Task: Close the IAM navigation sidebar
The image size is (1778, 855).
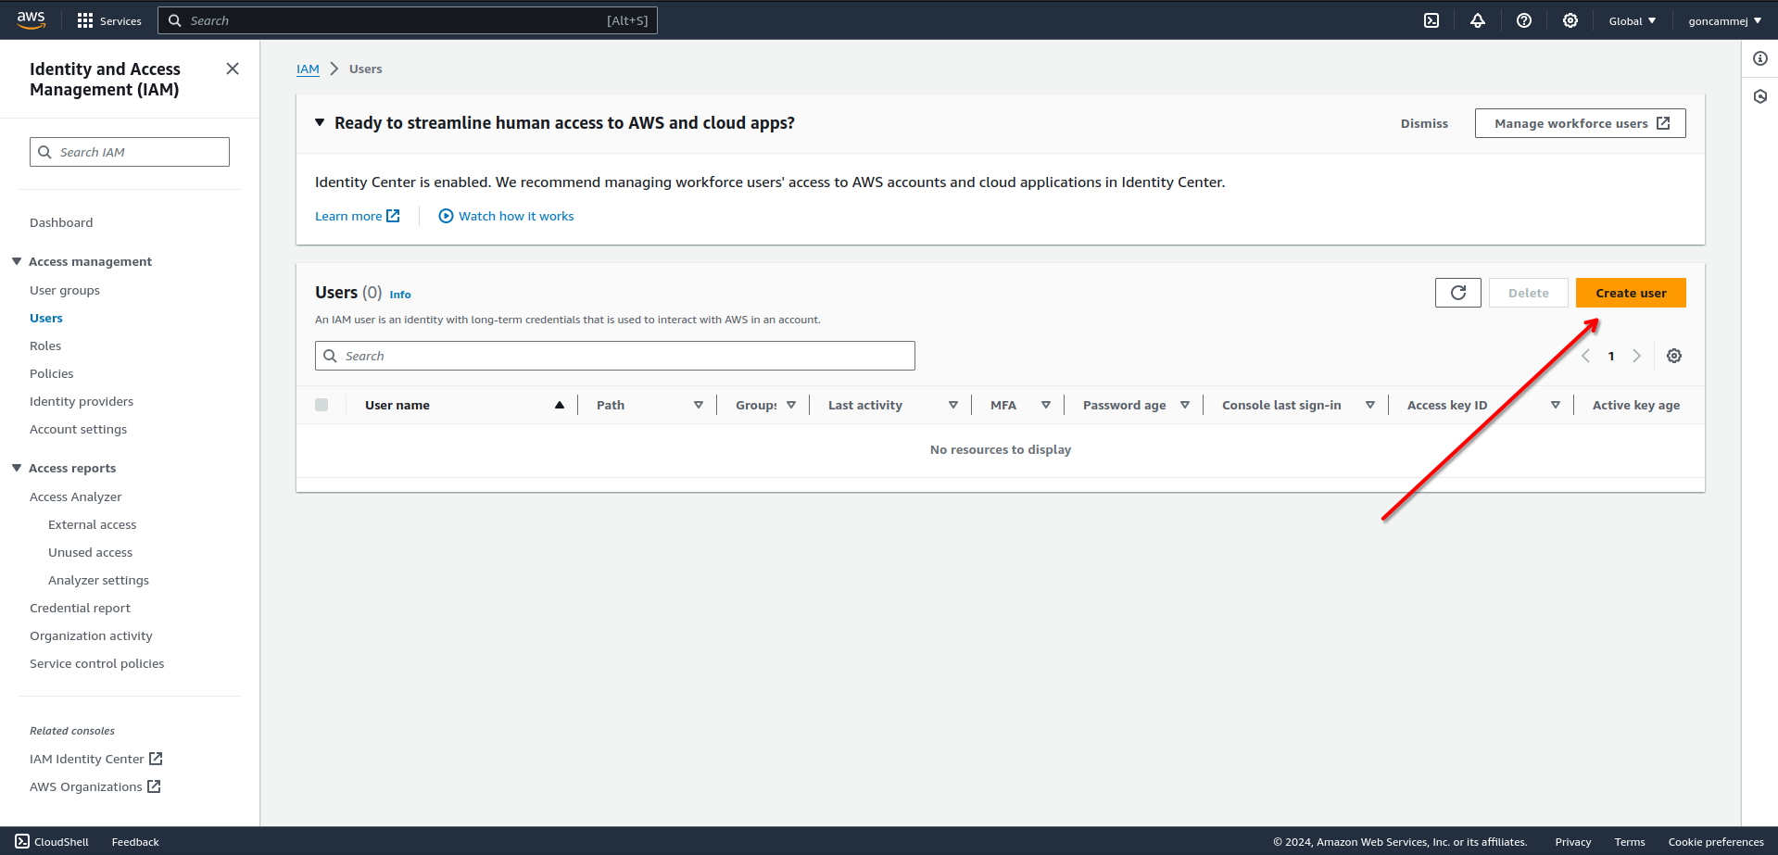Action: click(233, 69)
